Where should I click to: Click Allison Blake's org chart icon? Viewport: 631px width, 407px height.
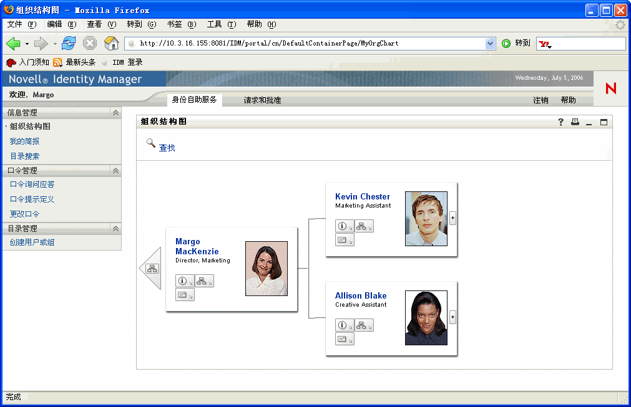point(364,325)
